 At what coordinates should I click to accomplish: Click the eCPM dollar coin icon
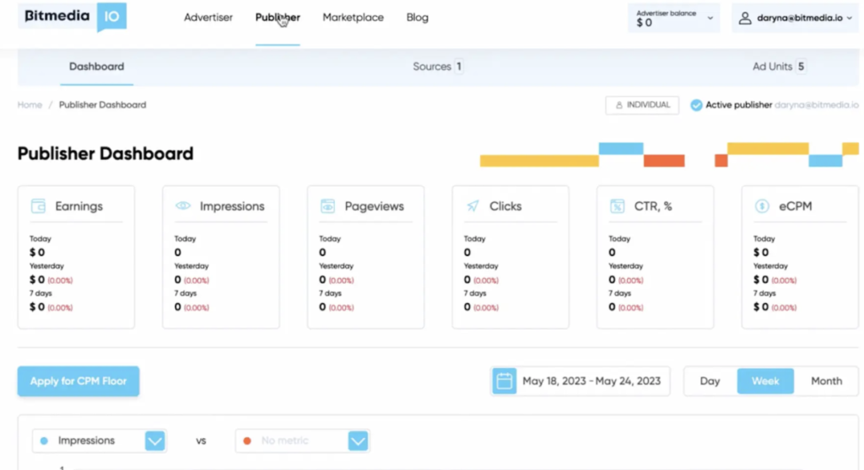coord(762,206)
